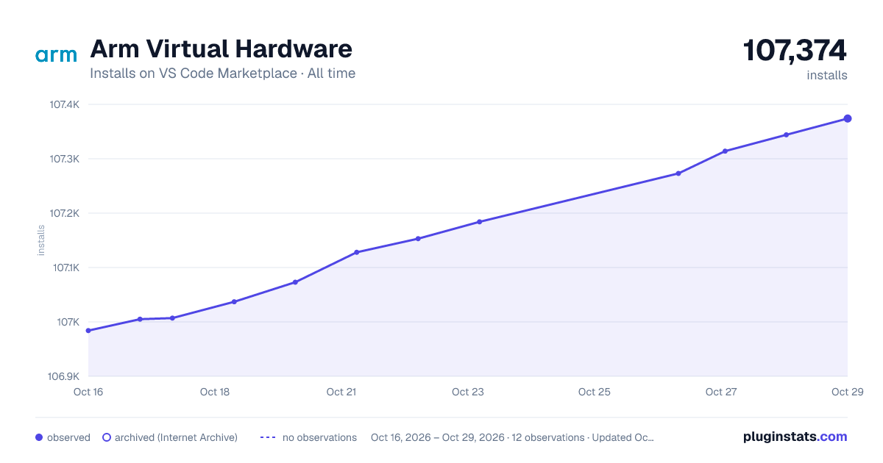The height and width of the screenshot is (463, 883).
Task: Click the Oct 21 x-axis label
Action: coord(341,392)
